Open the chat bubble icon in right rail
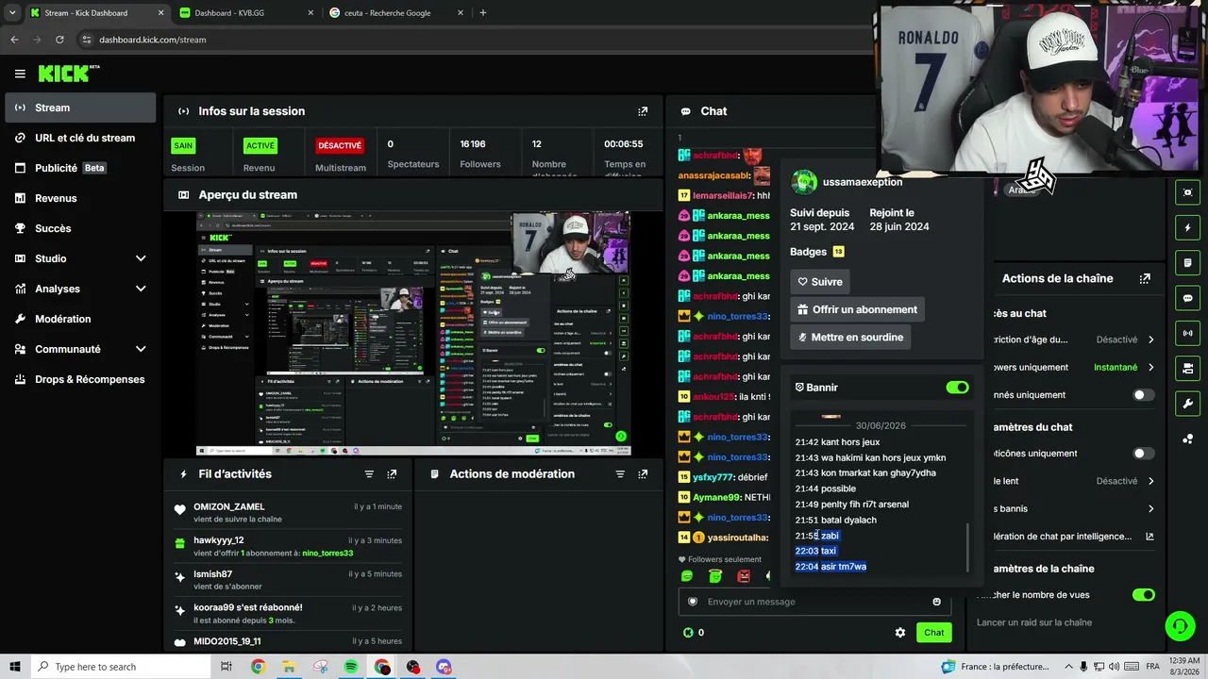The image size is (1208, 679). (1187, 298)
